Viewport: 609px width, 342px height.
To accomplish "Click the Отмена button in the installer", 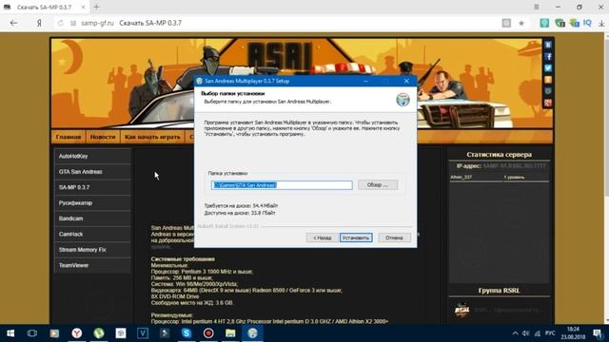I will [x=394, y=237].
